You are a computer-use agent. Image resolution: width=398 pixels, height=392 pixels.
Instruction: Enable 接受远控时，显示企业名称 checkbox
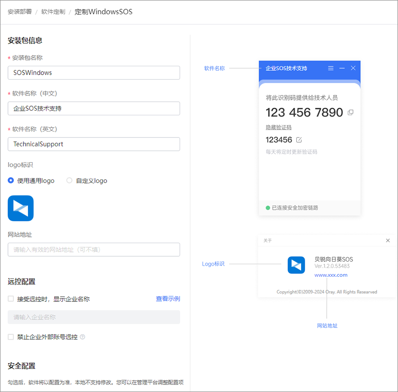(11, 299)
